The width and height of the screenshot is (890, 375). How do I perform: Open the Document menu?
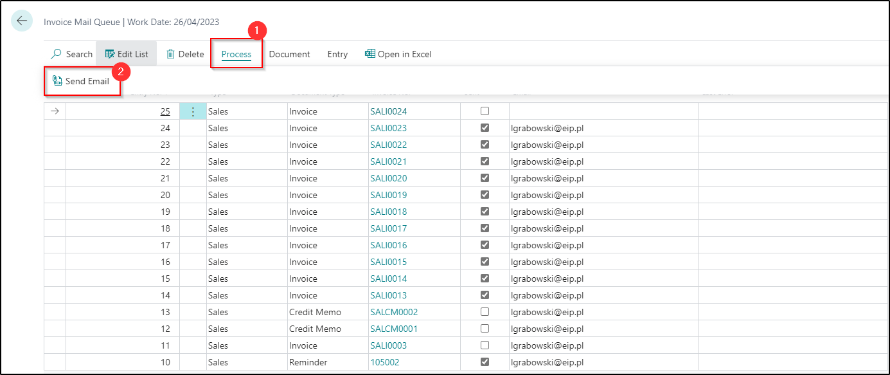click(x=289, y=54)
